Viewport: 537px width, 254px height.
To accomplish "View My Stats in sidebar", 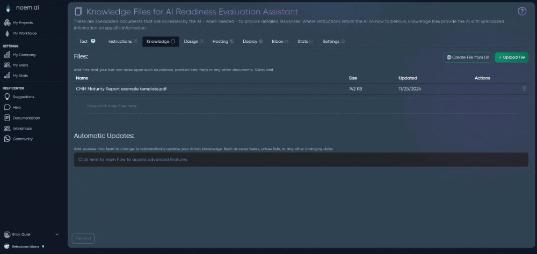I will [20, 76].
